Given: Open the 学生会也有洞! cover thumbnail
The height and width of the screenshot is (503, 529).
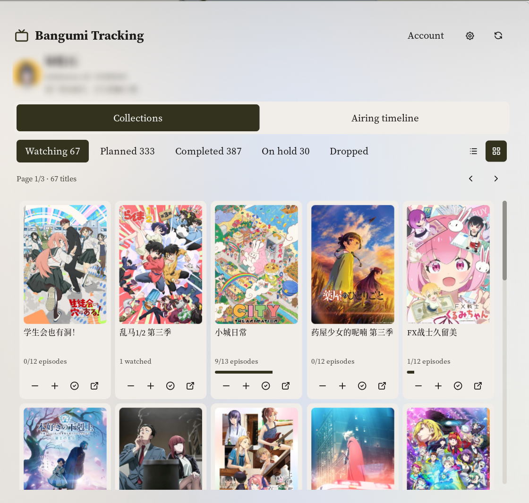Looking at the screenshot, I should pos(65,264).
